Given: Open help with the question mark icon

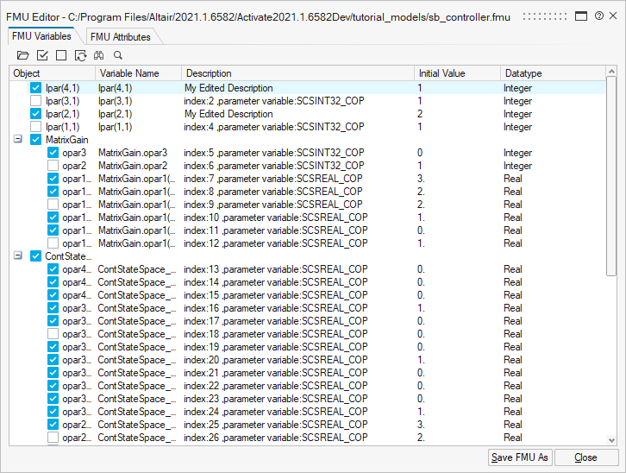Looking at the screenshot, I should click(598, 16).
